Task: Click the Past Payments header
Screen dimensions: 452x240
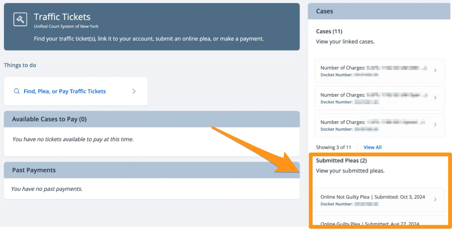Action: [152, 170]
